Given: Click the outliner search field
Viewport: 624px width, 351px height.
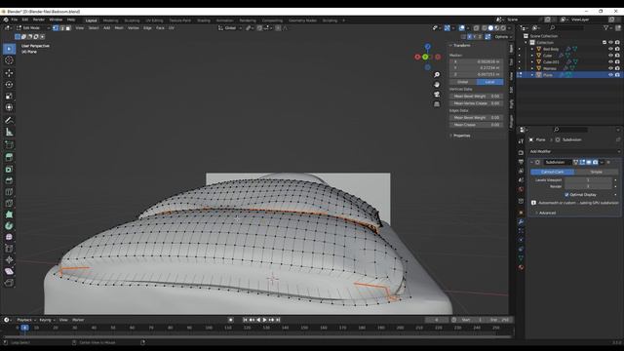Looking at the screenshot, I should (x=566, y=27).
